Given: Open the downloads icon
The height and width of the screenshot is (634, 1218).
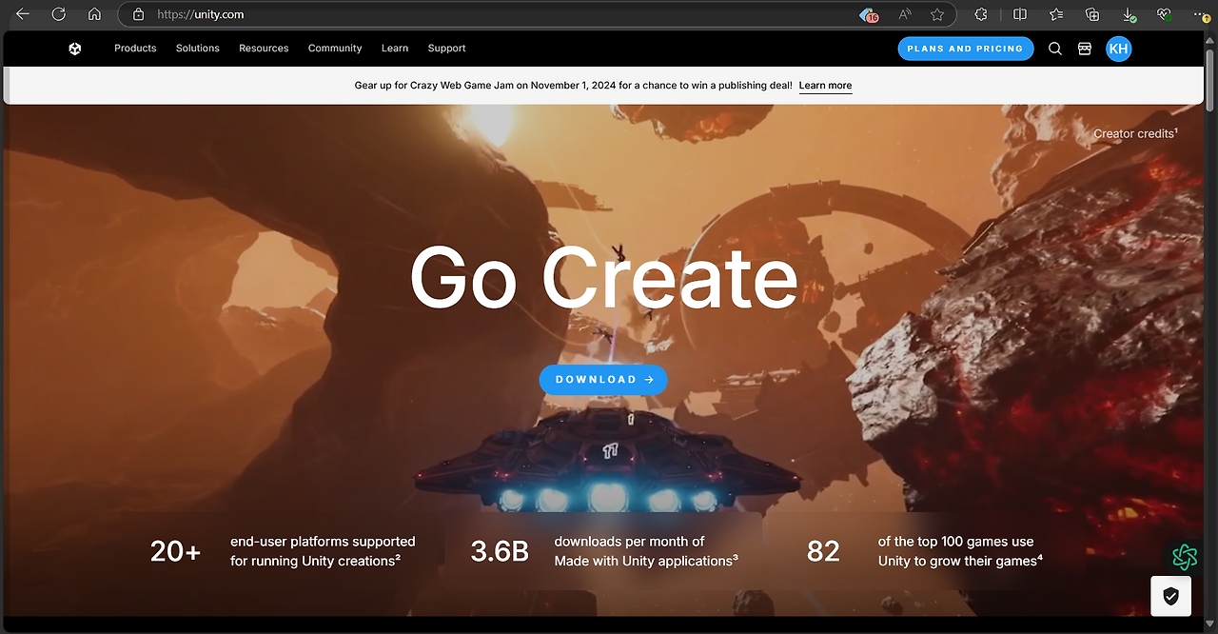Looking at the screenshot, I should click(x=1129, y=14).
